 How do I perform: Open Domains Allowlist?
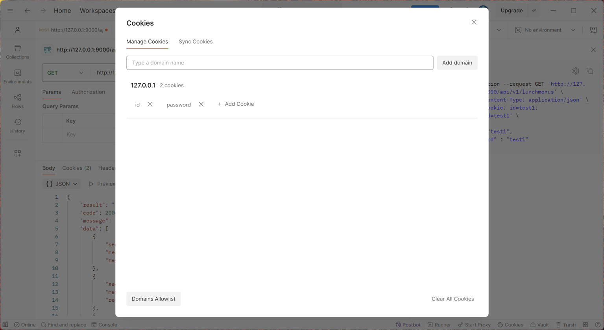(153, 299)
